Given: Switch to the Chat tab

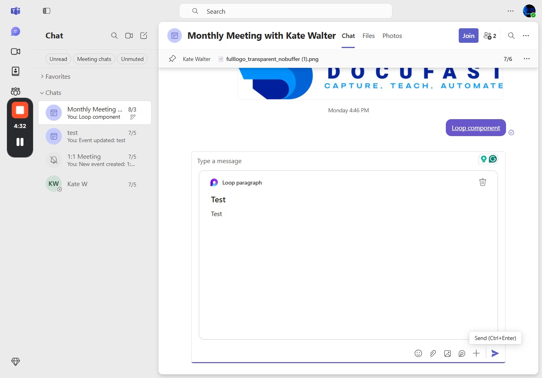Looking at the screenshot, I should 348,36.
